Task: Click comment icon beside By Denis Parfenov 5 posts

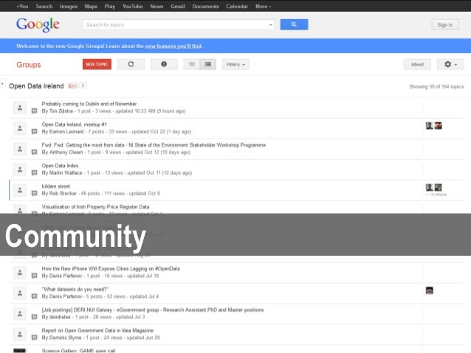Action: coord(35,296)
